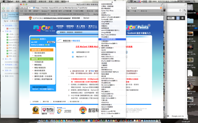Click the bookmark star in Chrome window

pos(180,10)
